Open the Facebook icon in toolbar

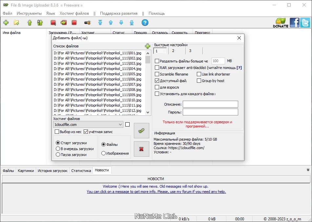click(295, 23)
